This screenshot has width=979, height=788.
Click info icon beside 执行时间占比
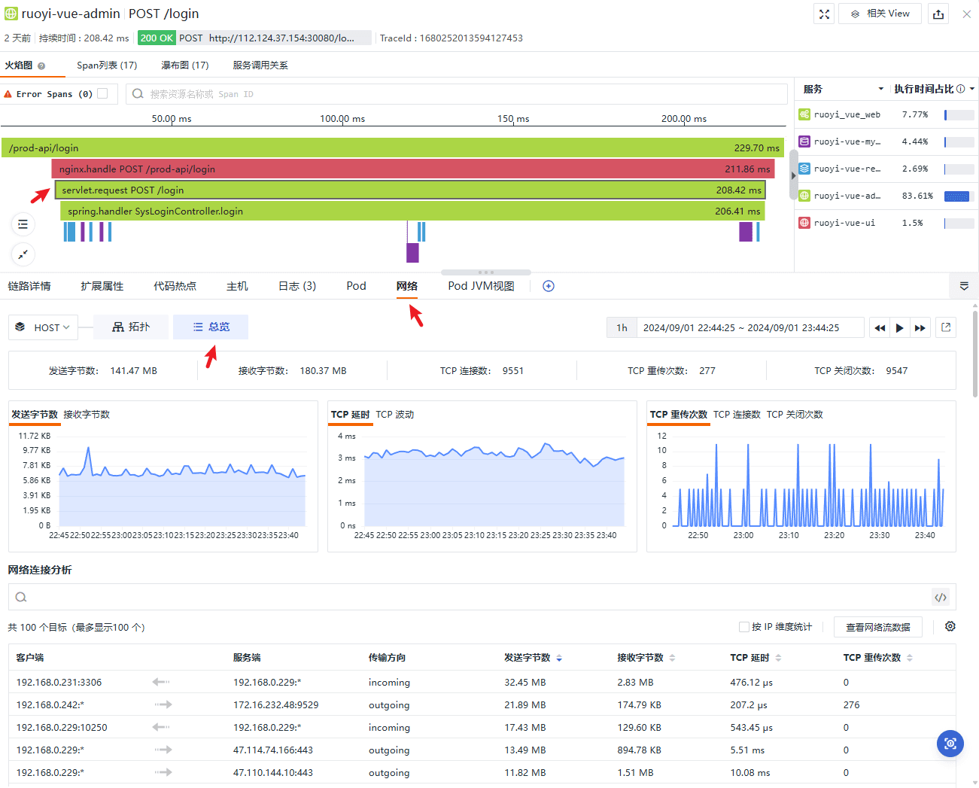click(x=960, y=89)
